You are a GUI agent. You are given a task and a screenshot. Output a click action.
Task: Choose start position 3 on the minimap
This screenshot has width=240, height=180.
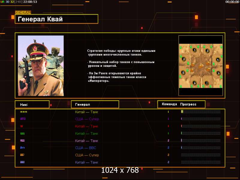pos(184,59)
